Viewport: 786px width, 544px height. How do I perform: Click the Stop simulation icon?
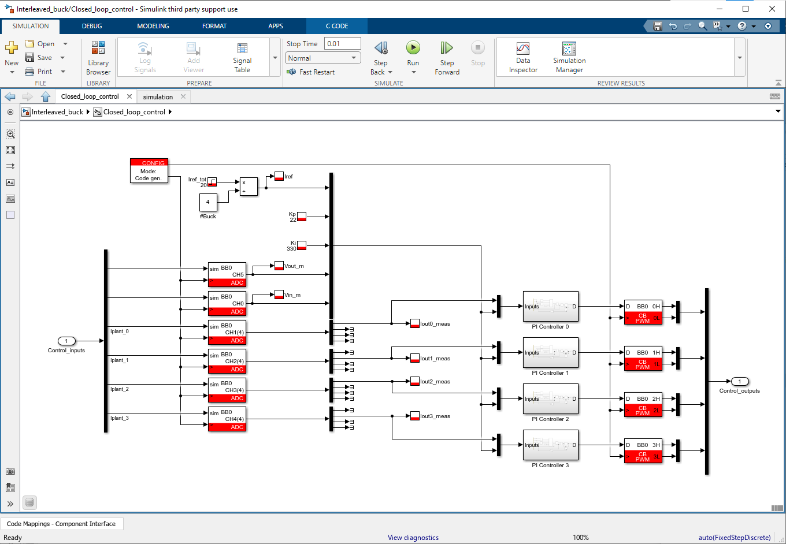(x=477, y=47)
